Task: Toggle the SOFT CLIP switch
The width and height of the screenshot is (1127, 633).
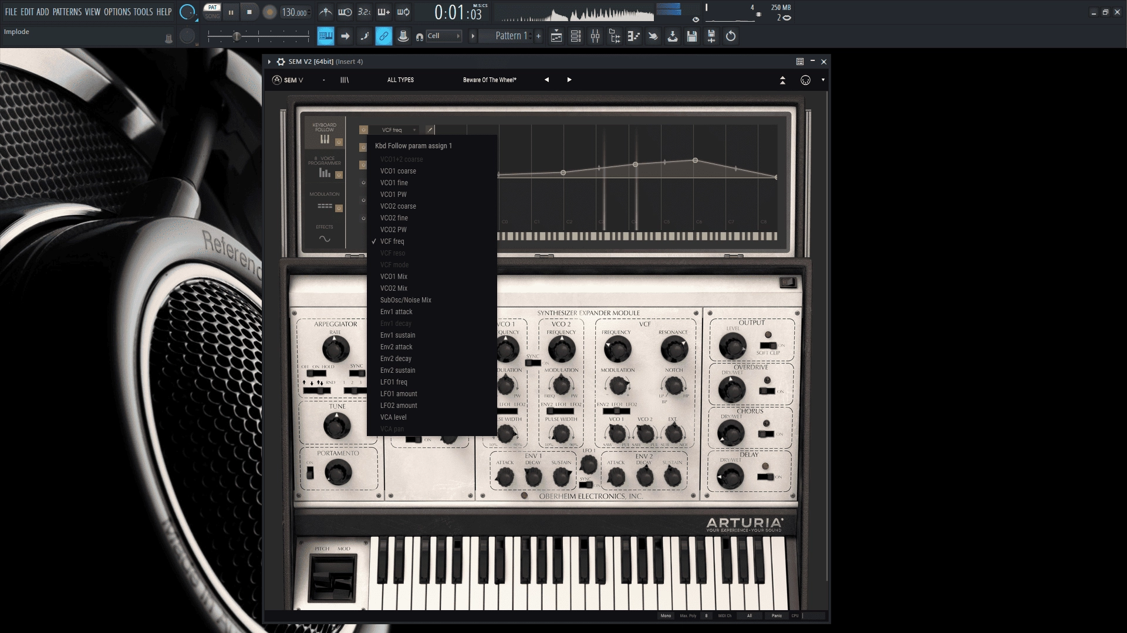Action: pyautogui.click(x=768, y=345)
